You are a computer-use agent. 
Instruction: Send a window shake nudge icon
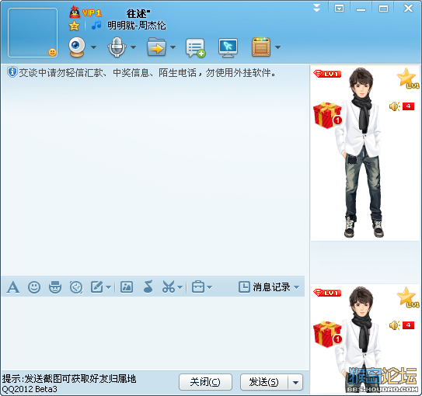pyautogui.click(x=76, y=287)
